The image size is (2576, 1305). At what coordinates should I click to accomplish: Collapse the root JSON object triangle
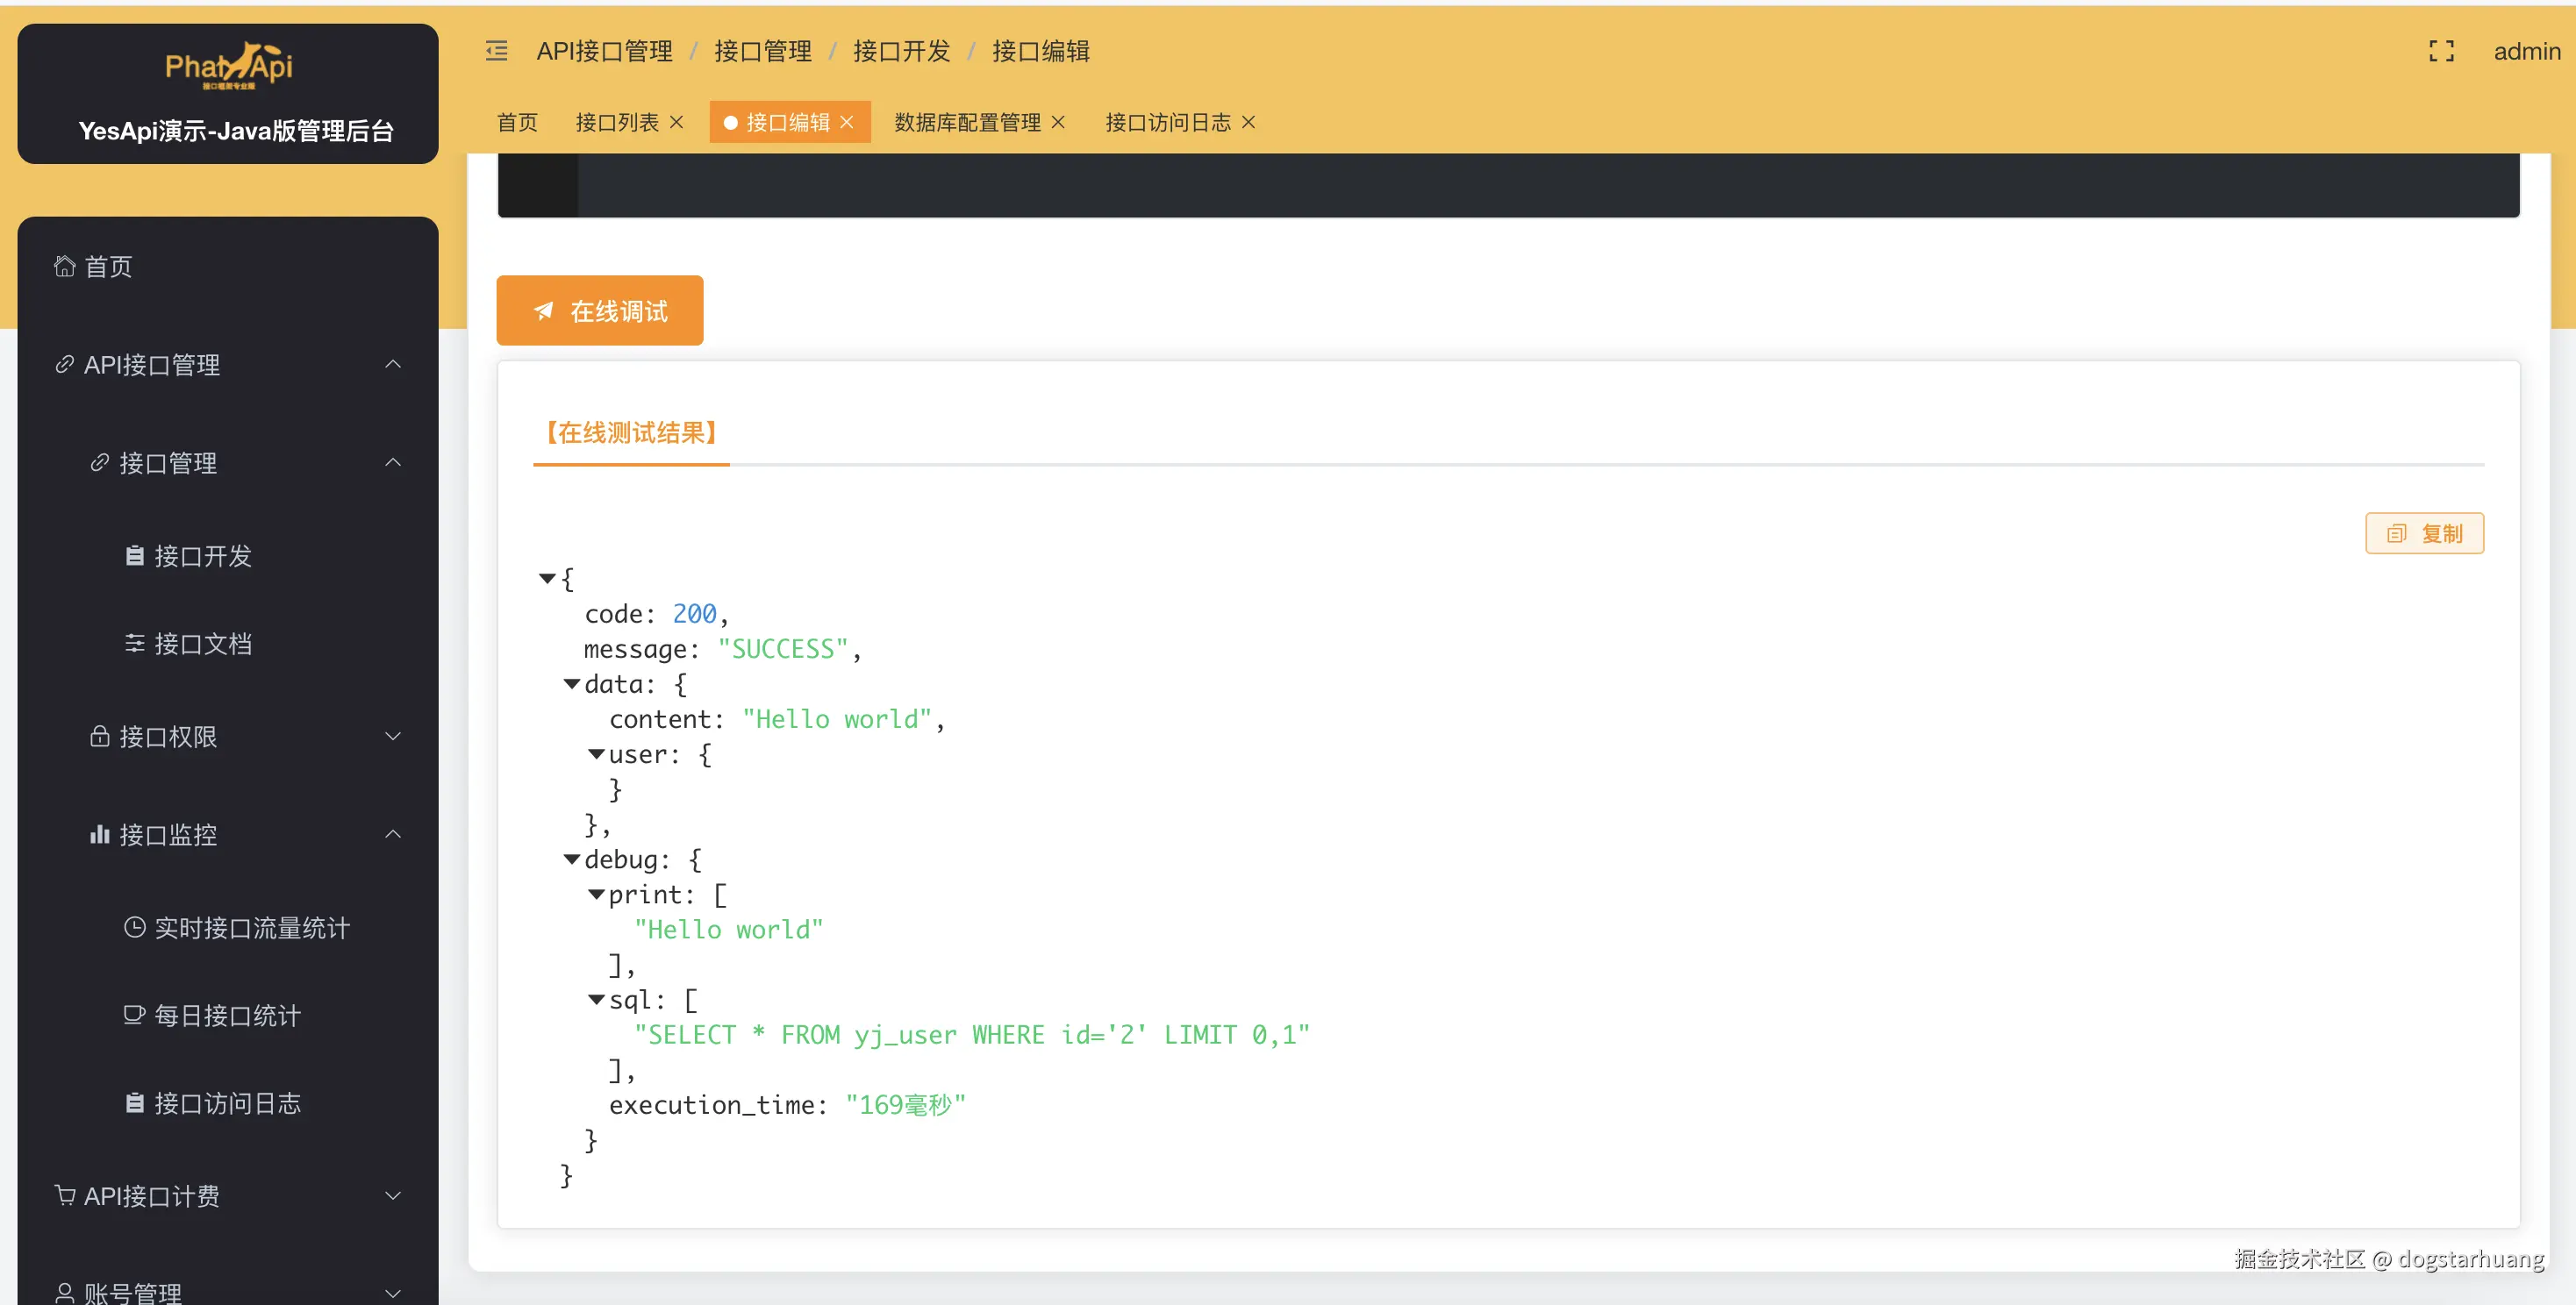click(547, 579)
